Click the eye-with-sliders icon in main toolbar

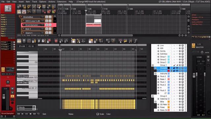(x=49, y=7)
